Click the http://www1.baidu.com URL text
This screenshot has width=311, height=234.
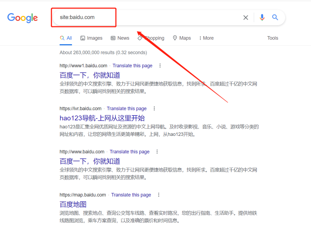[83, 66]
